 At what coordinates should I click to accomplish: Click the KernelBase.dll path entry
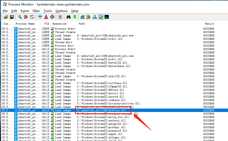pos(104,66)
